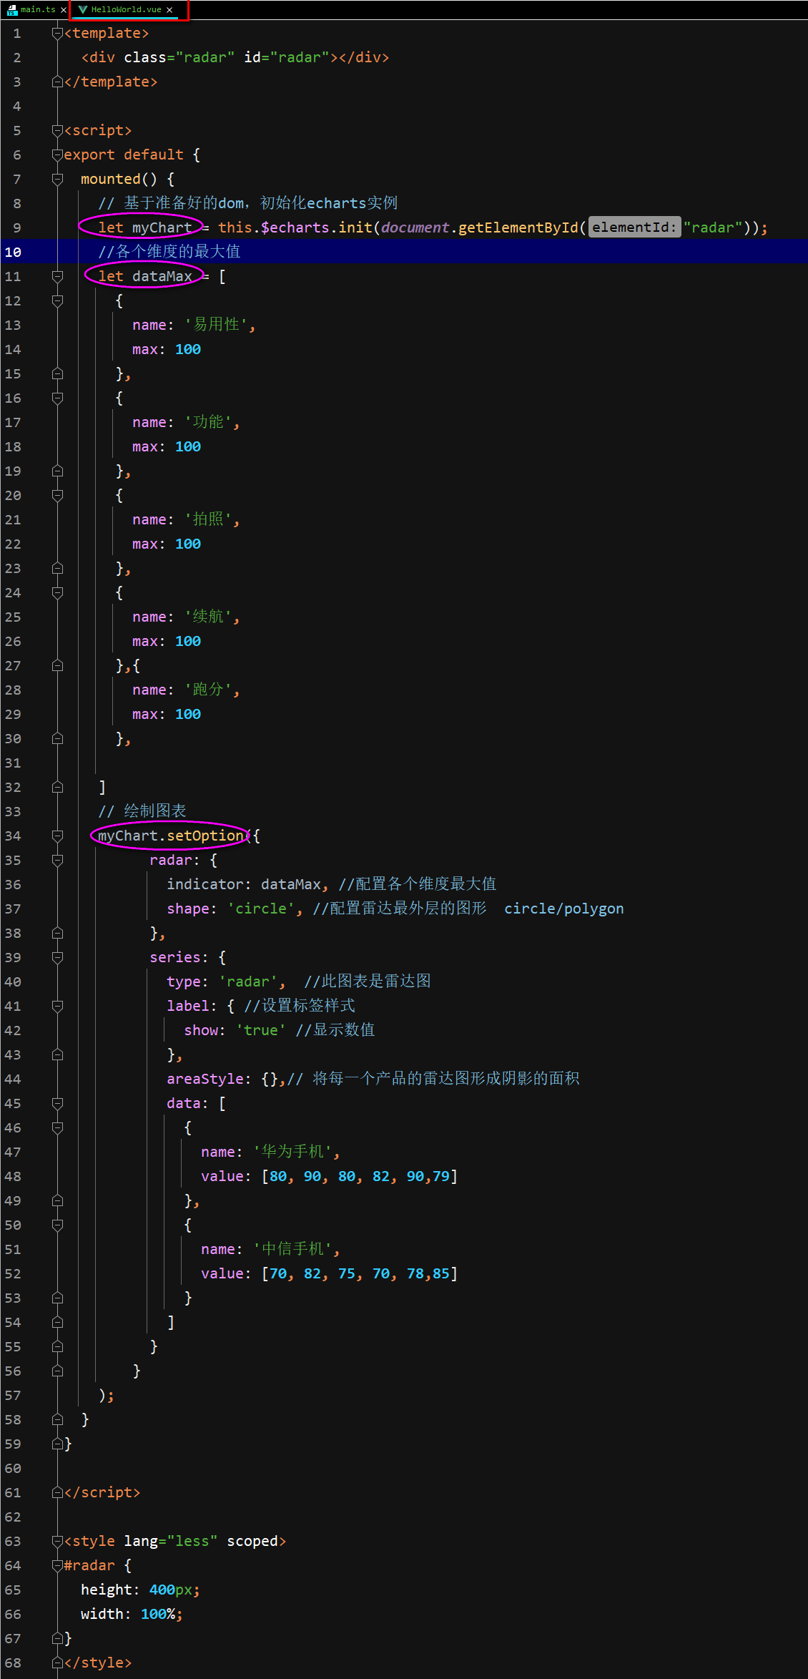Fold the object starting on line 12
The image size is (808, 1679).
(x=57, y=301)
